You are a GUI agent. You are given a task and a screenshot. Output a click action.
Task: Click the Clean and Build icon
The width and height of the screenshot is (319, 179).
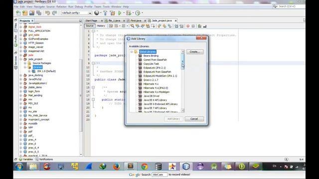(112, 13)
